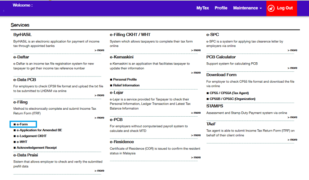This screenshot has width=309, height=180.
Task: Open the MyTax menu item
Action: 202,8
